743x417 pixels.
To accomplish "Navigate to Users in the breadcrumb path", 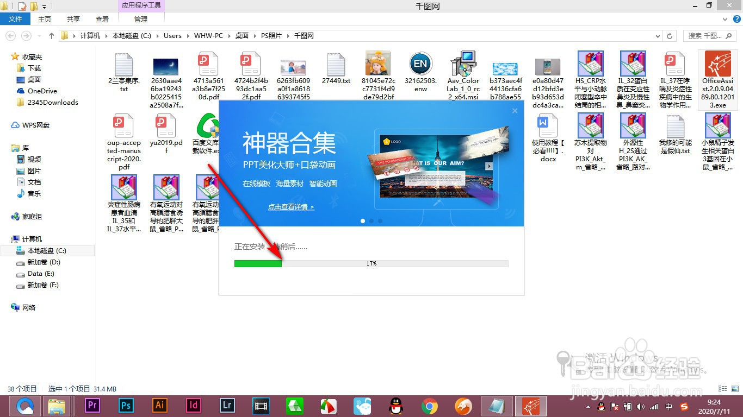I will (x=172, y=36).
